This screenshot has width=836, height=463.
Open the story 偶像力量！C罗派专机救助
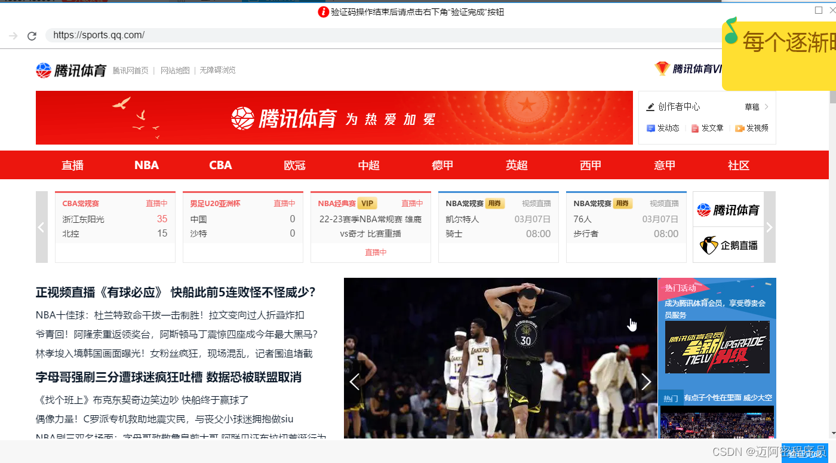click(x=165, y=419)
